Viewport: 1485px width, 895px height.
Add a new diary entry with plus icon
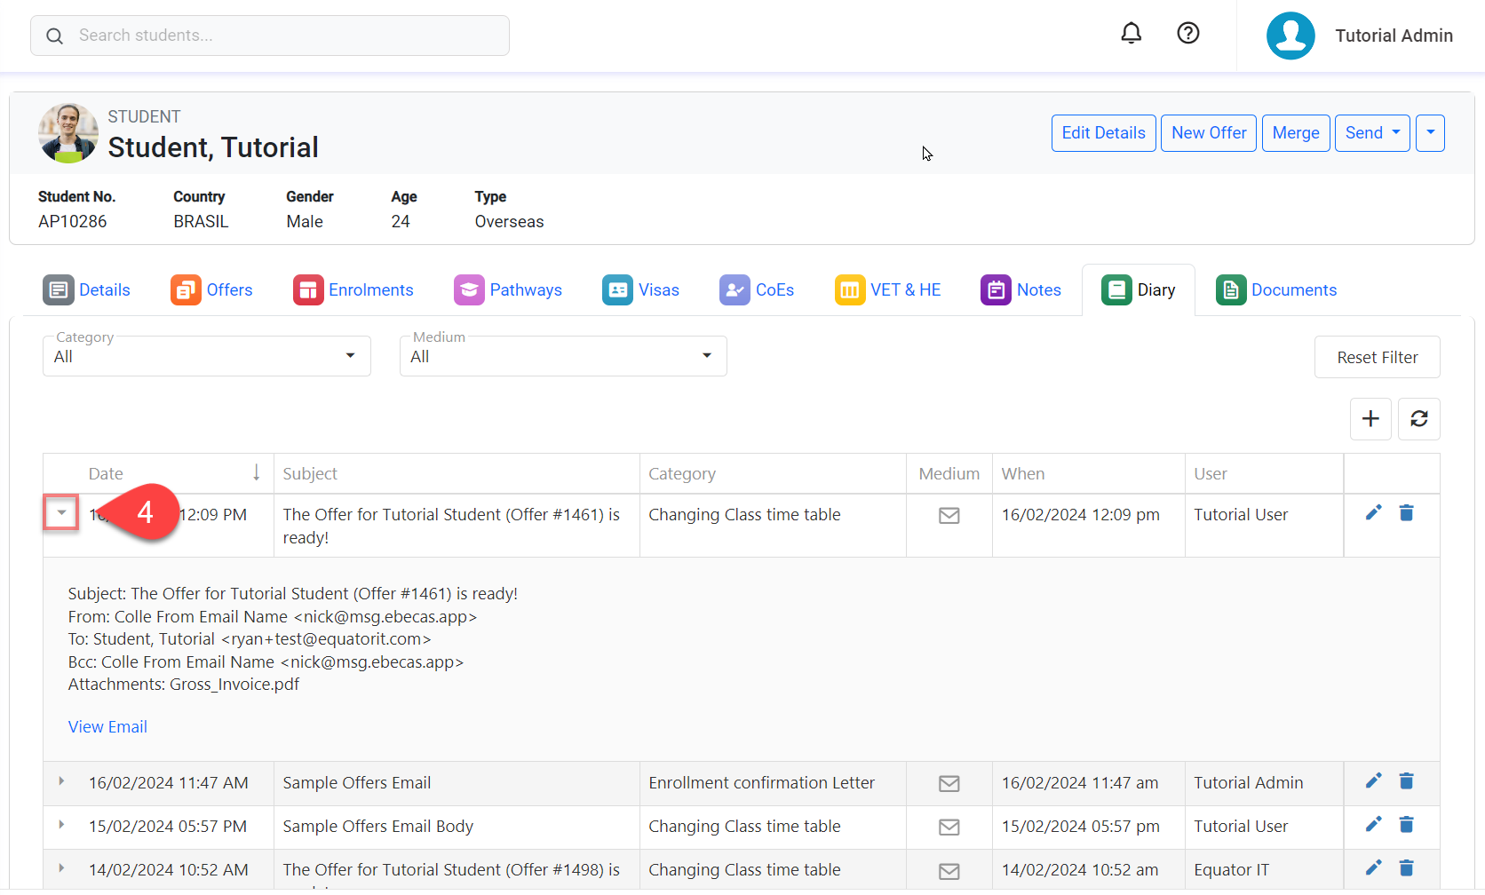pyautogui.click(x=1370, y=419)
